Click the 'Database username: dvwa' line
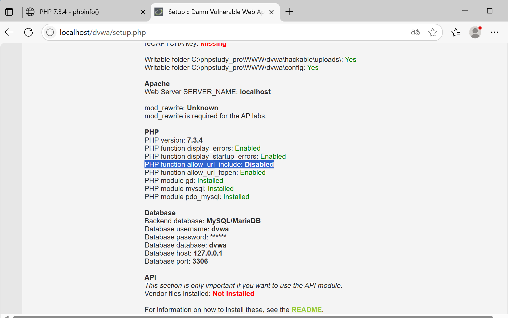The width and height of the screenshot is (508, 318). pyautogui.click(x=186, y=229)
